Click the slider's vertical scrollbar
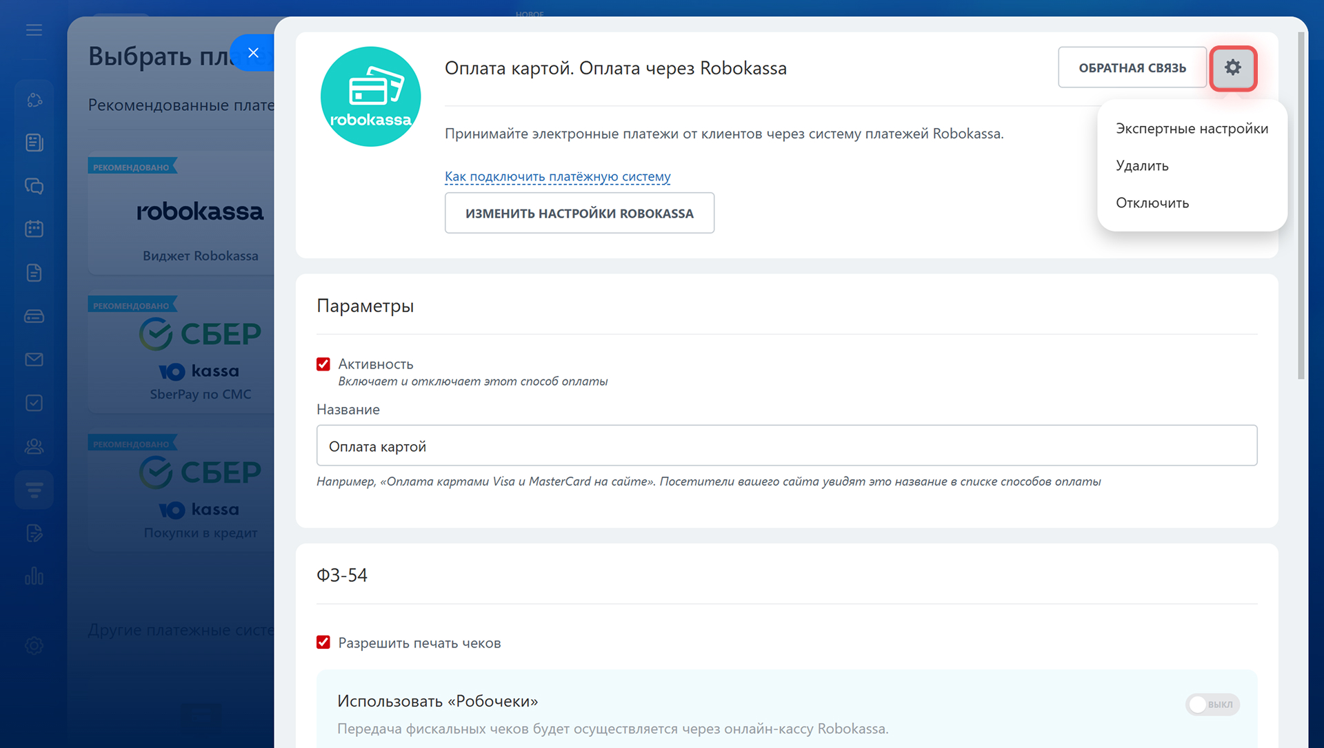 (1301, 205)
